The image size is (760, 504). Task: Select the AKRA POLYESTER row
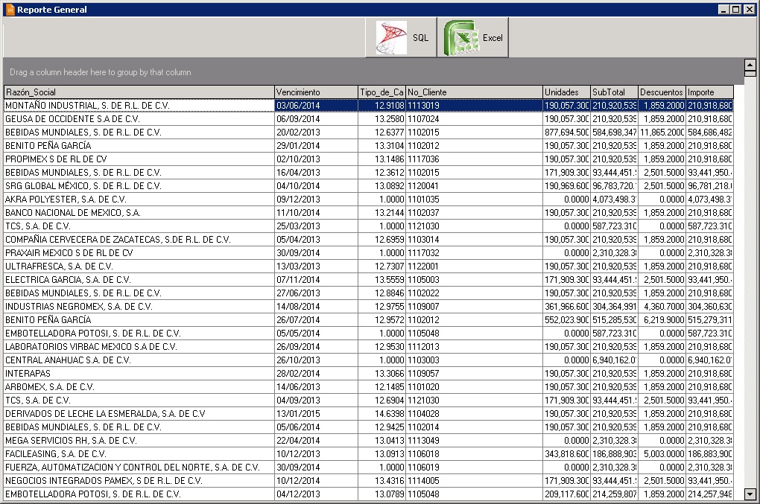(139, 200)
